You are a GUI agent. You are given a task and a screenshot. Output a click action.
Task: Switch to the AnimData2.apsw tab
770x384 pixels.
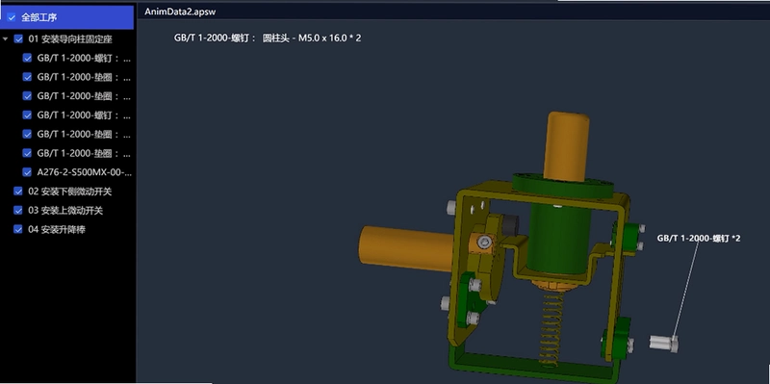click(x=180, y=13)
